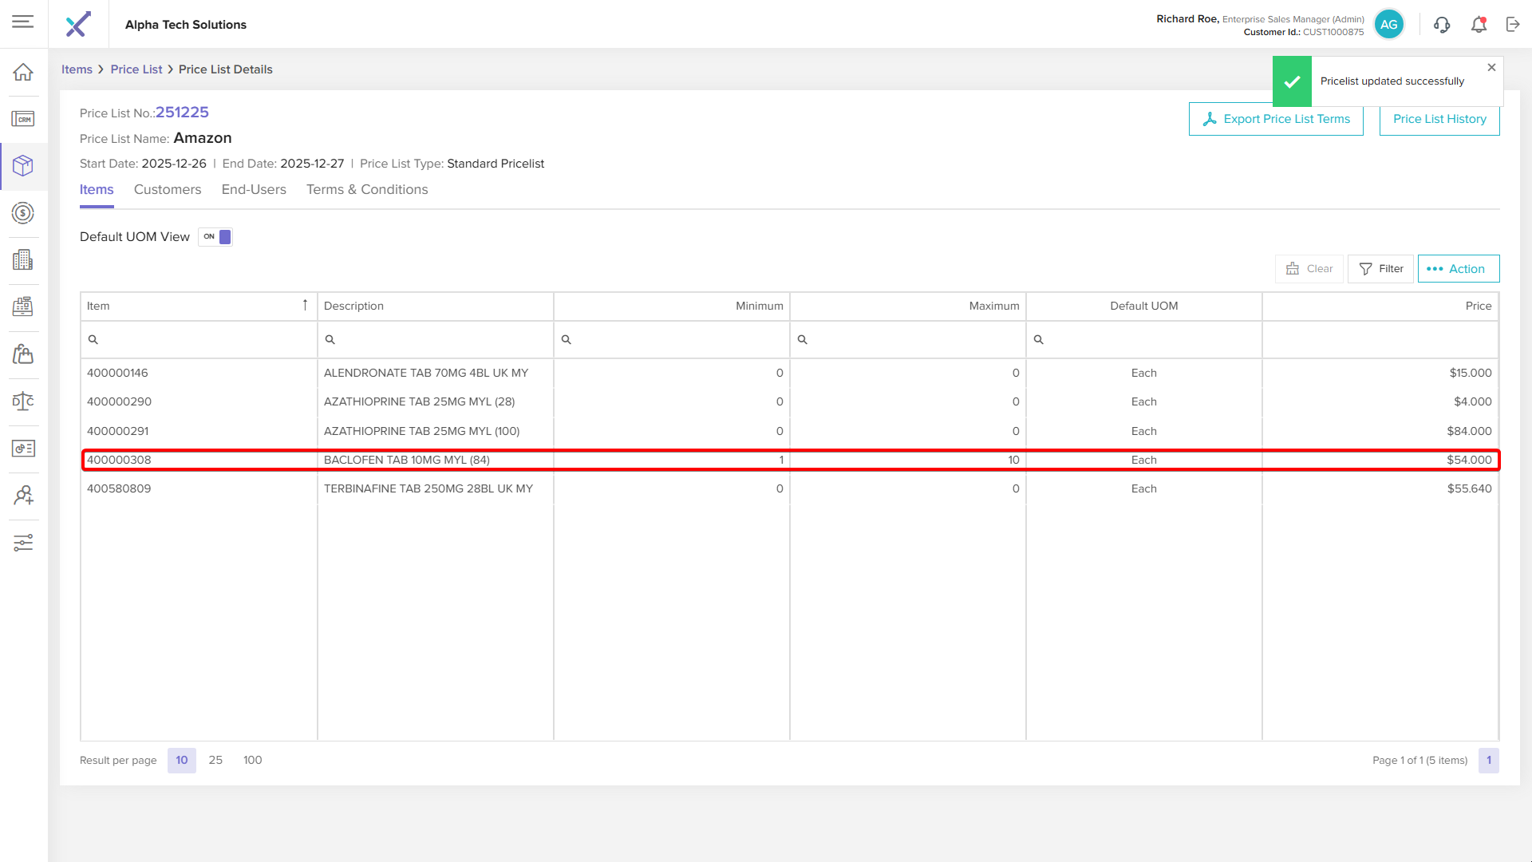
Task: Open the balance scale sidebar icon
Action: pyautogui.click(x=23, y=401)
